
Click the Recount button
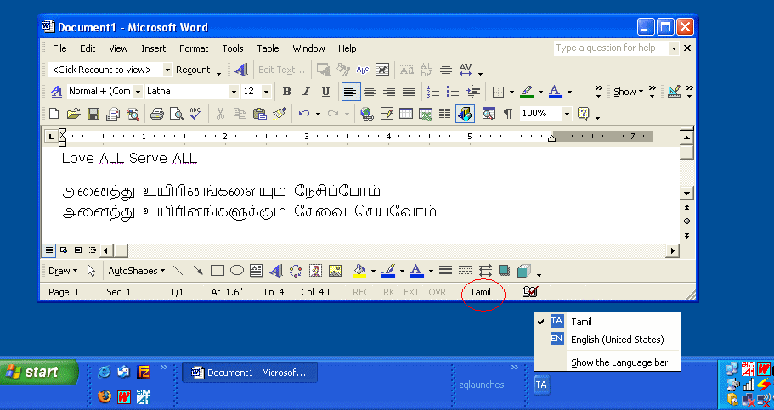coord(193,70)
